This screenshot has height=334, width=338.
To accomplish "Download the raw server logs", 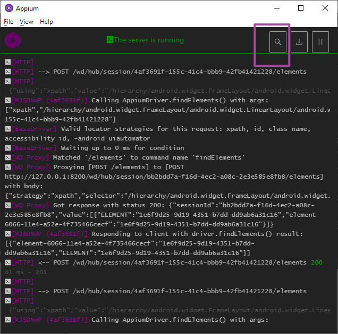I will tap(299, 42).
